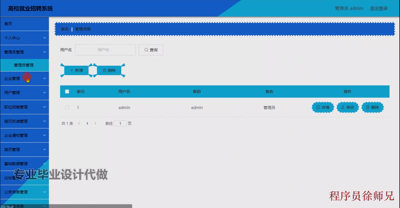Open the 首页 breadcrumb link
Screen dimensions: 400x208
pyautogui.click(x=65, y=29)
